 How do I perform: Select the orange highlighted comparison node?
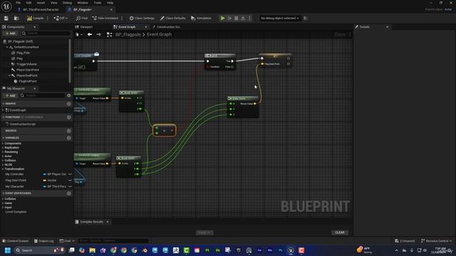click(x=165, y=131)
